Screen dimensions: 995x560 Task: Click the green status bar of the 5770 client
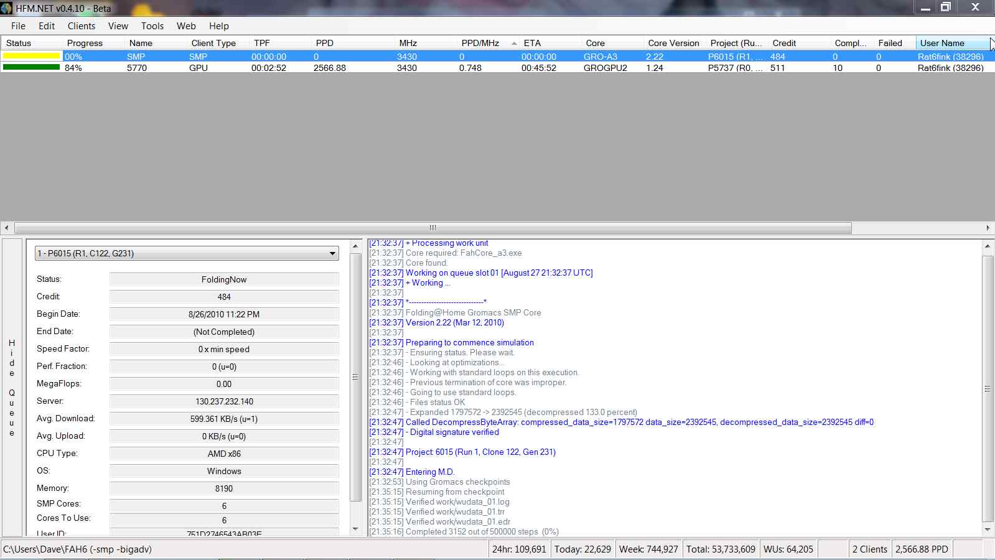(x=31, y=67)
